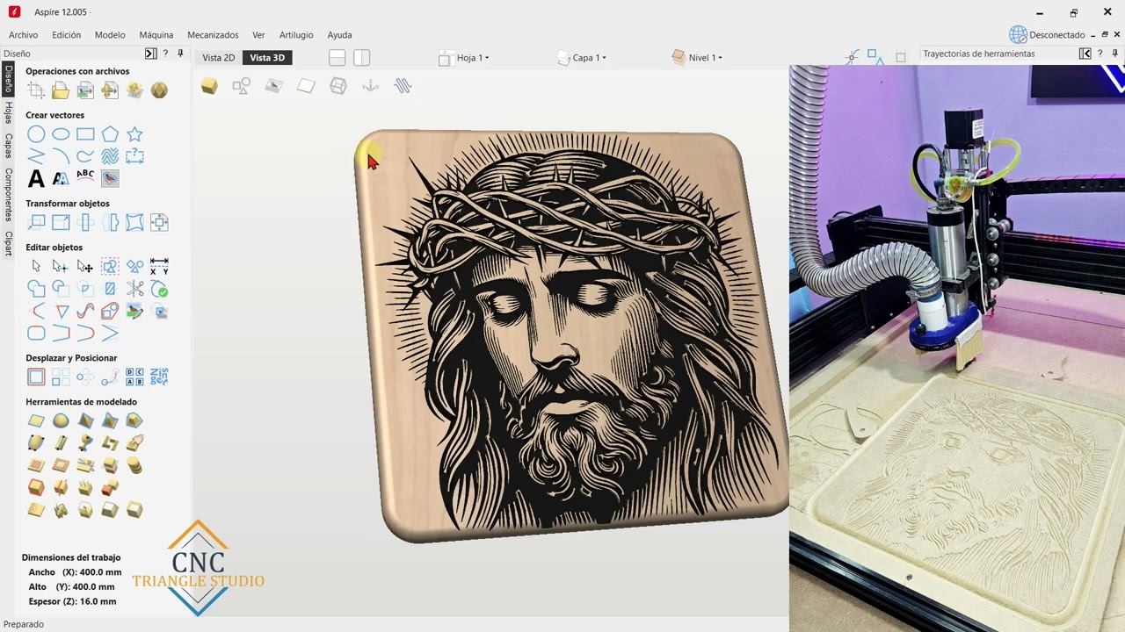Viewport: 1125px width, 632px height.
Task: Expand the Nivel 1 dropdown
Action: (x=697, y=58)
